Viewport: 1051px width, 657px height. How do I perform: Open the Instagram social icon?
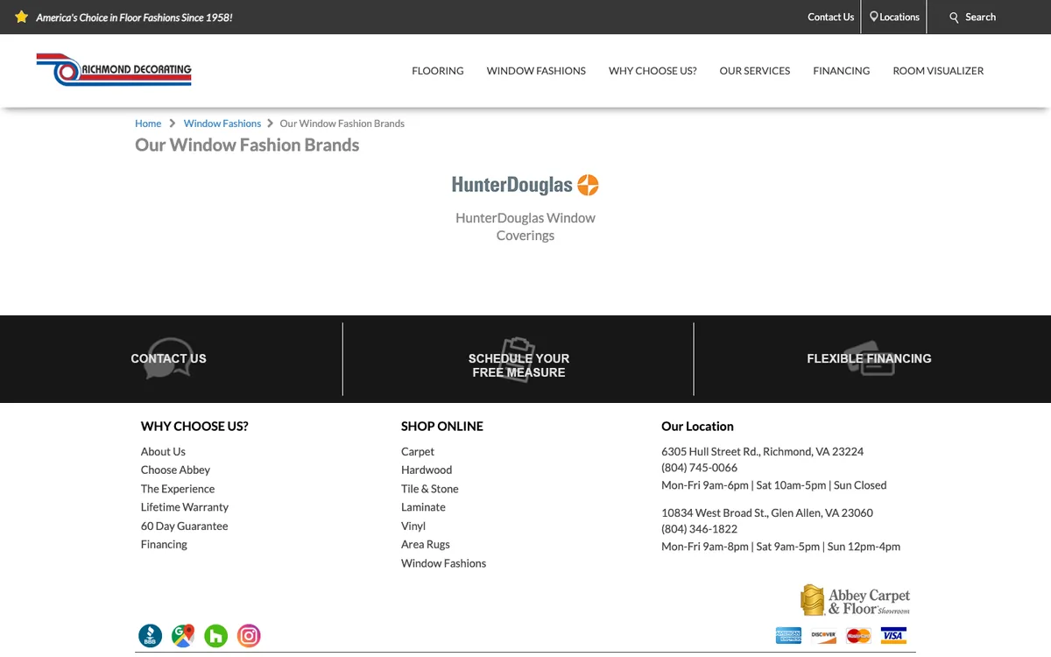click(249, 636)
